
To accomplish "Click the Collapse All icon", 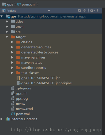I will coord(85,11).
